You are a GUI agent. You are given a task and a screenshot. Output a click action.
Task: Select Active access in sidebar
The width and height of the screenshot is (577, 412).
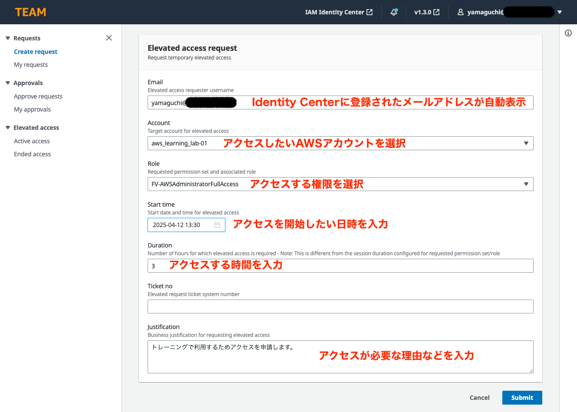[32, 141]
